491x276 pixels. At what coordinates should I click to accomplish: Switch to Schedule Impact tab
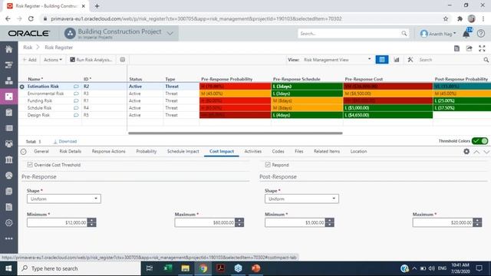(x=183, y=151)
